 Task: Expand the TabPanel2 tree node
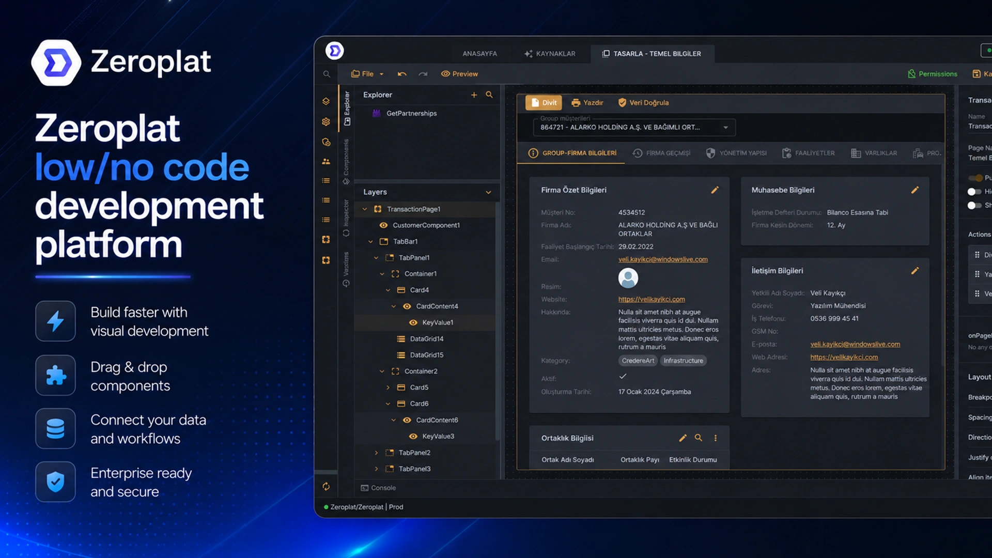[376, 453]
